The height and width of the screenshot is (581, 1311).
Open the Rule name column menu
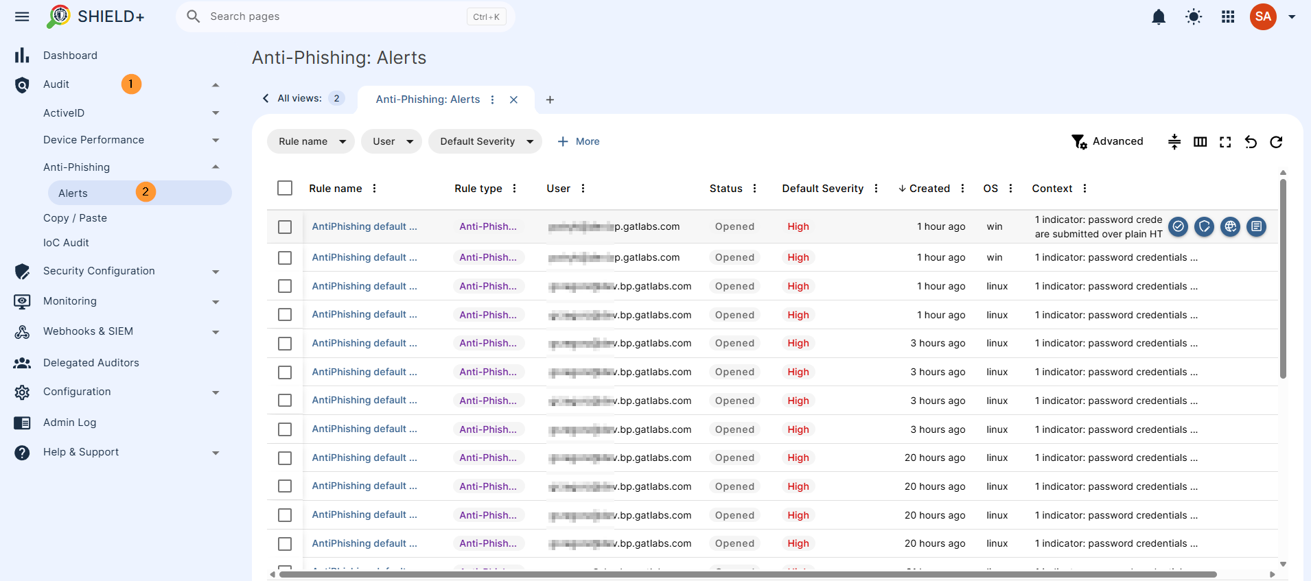coord(374,189)
